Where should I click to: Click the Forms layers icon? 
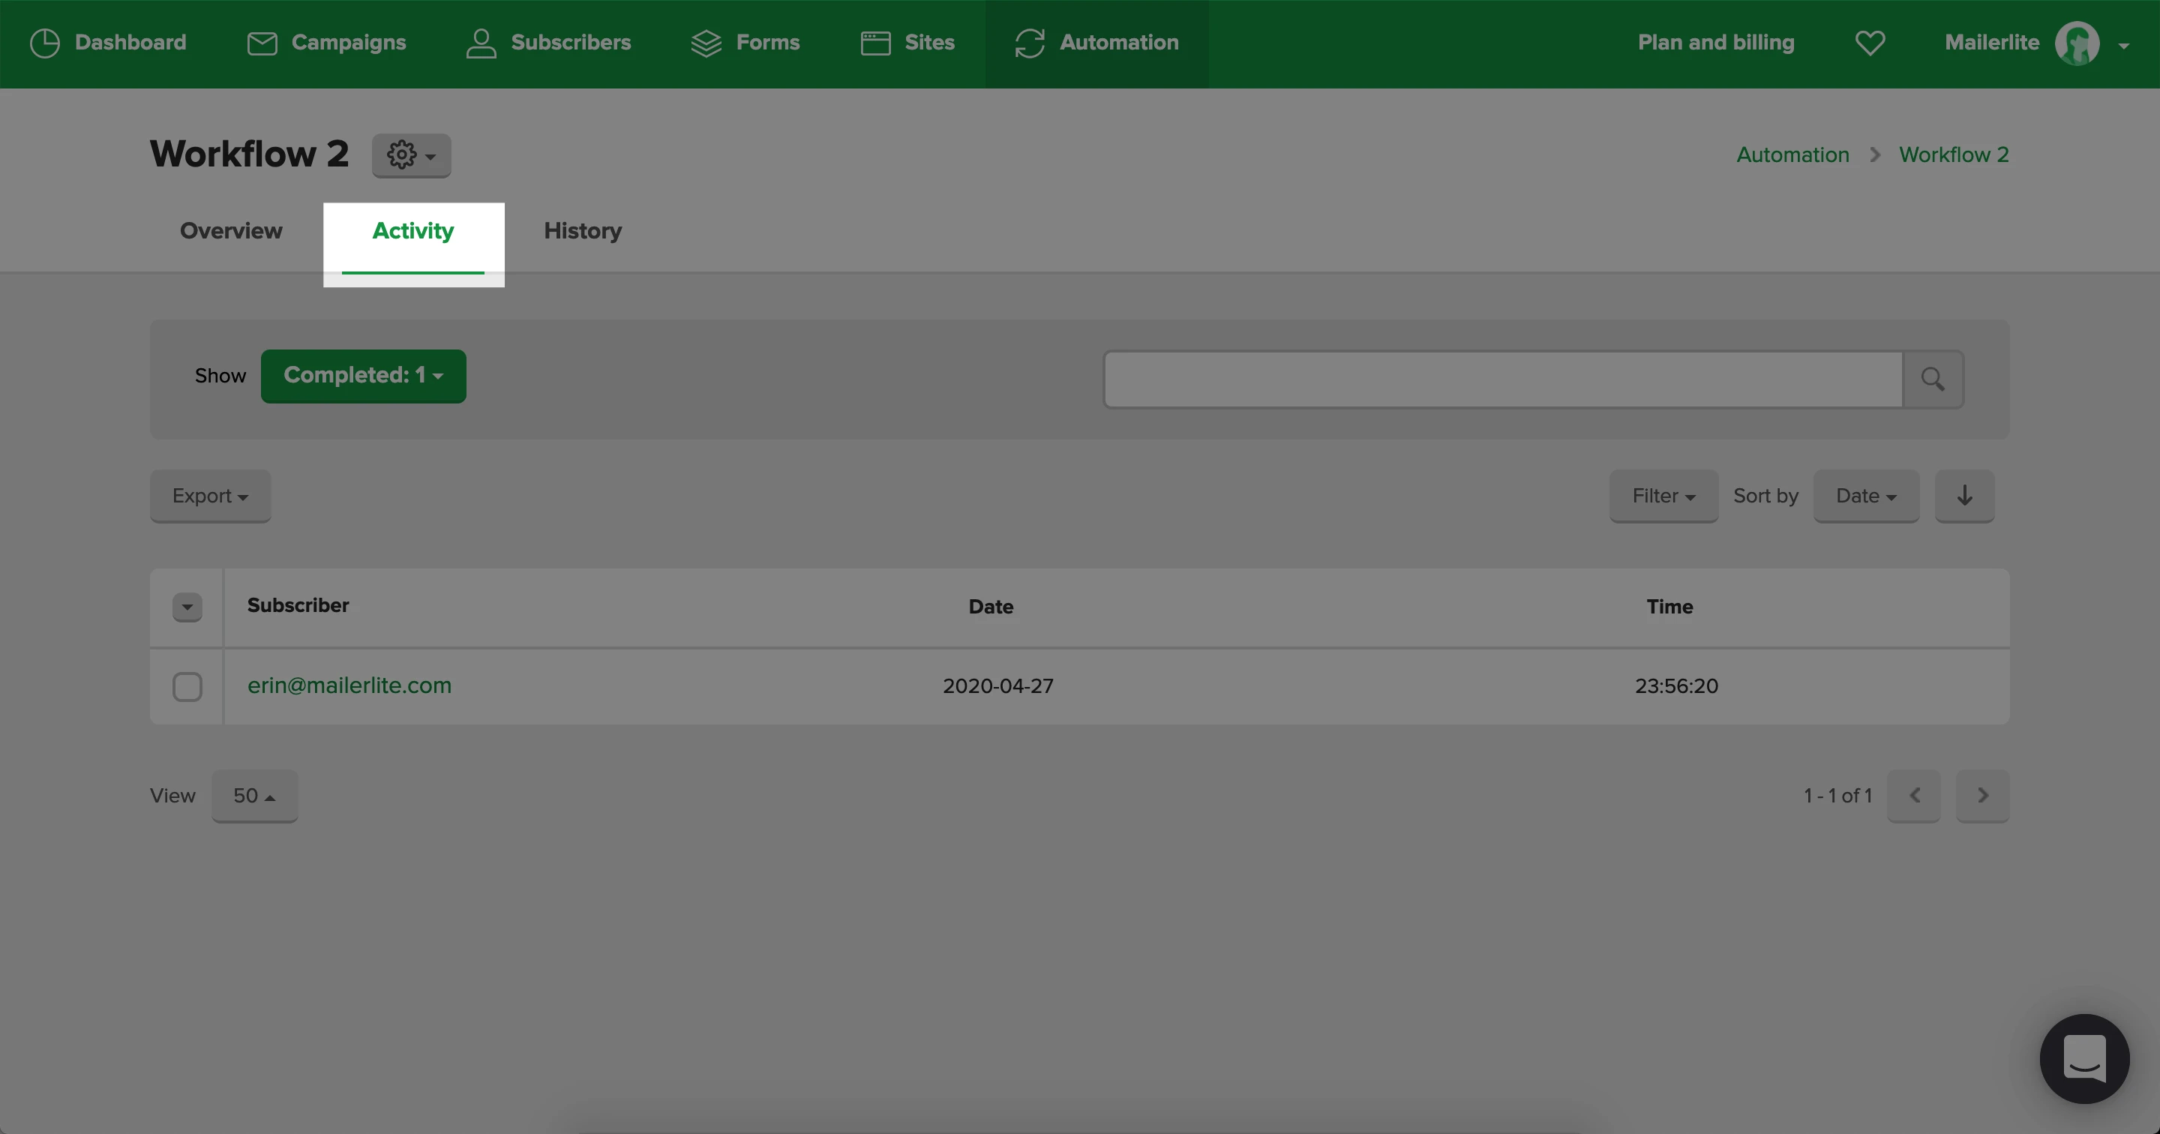click(706, 43)
